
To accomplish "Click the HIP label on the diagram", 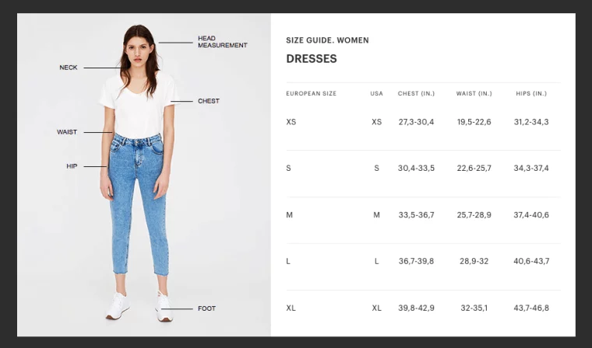I will 72,166.
